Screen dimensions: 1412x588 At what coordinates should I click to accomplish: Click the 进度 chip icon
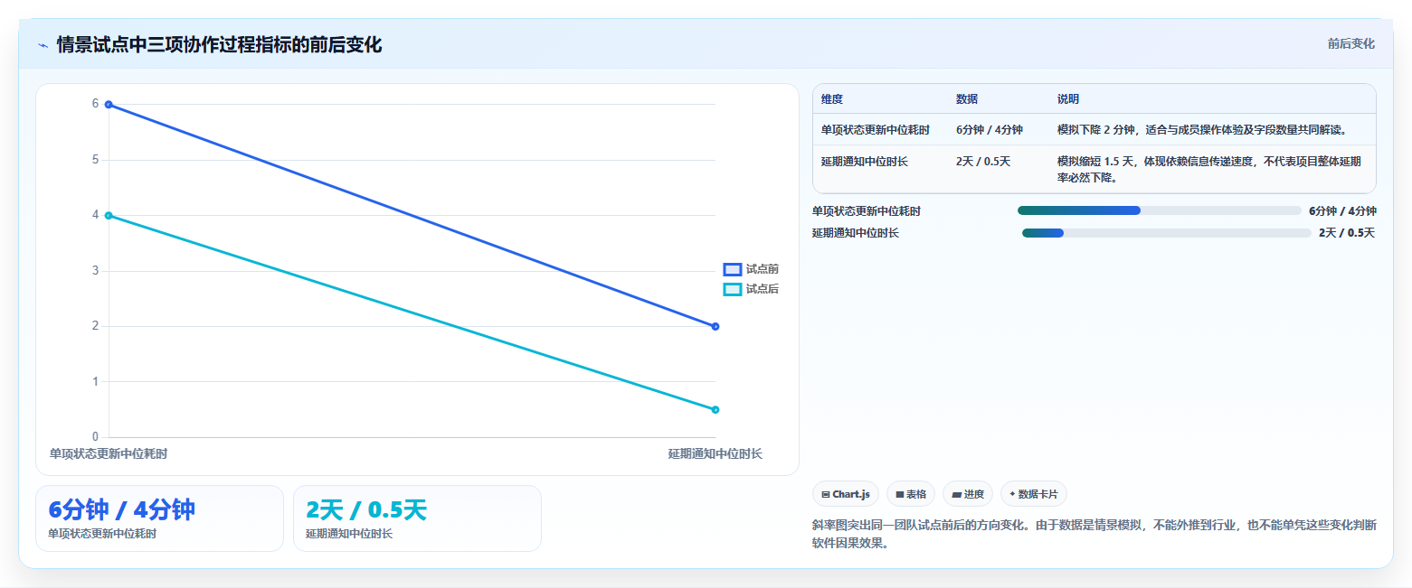click(956, 494)
